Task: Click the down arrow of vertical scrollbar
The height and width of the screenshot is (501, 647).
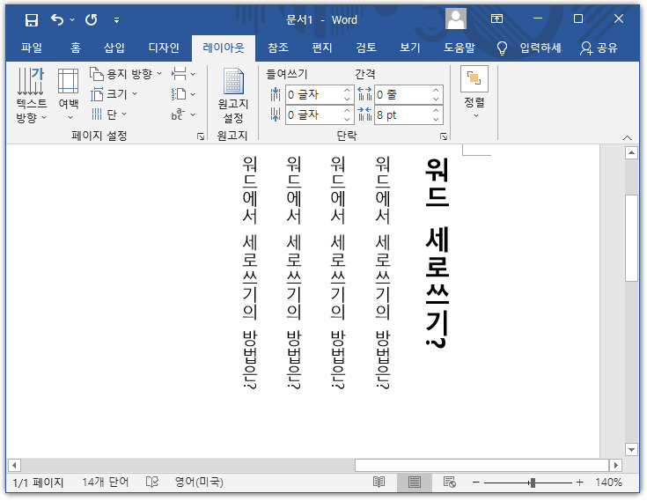Action: 631,449
